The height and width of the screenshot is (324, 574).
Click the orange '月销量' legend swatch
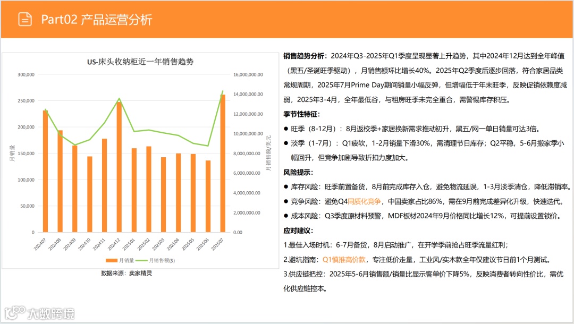[112, 260]
